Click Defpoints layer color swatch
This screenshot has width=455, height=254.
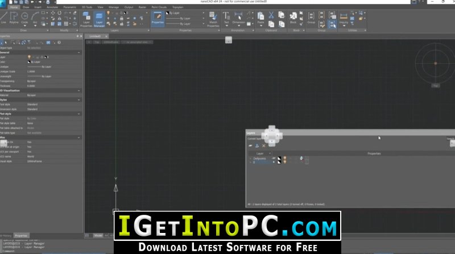tap(279, 159)
